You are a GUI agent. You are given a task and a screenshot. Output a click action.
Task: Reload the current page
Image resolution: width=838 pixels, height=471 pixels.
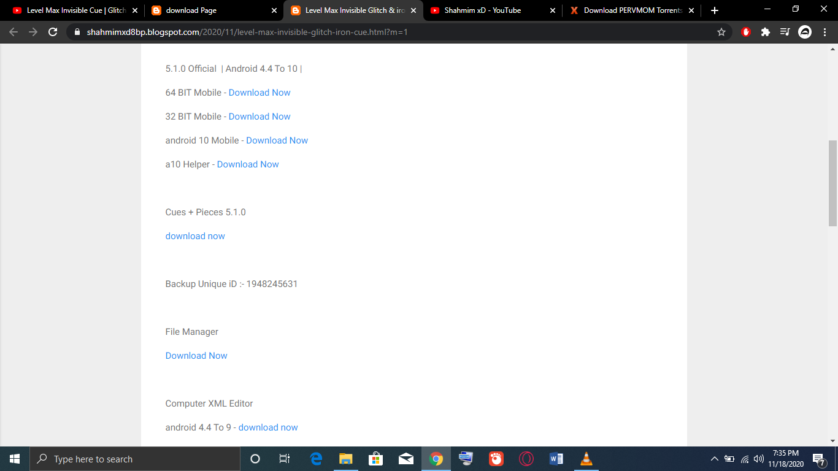coord(53,32)
